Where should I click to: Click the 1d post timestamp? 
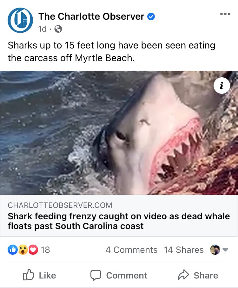(42, 29)
